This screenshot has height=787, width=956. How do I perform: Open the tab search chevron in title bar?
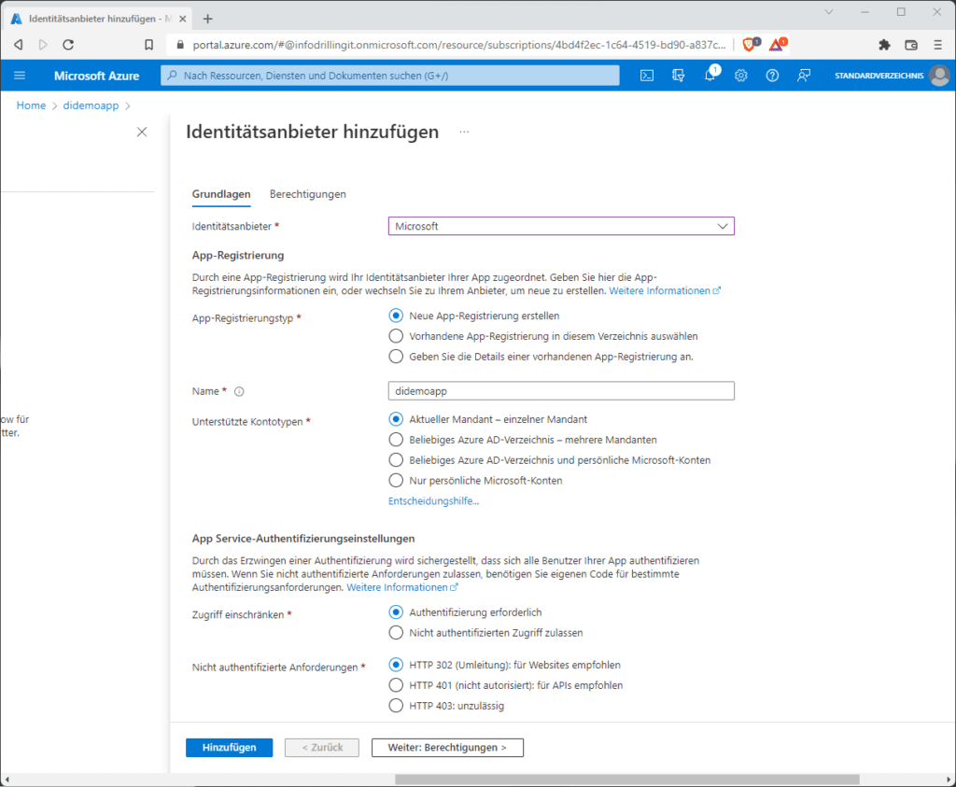pyautogui.click(x=829, y=11)
